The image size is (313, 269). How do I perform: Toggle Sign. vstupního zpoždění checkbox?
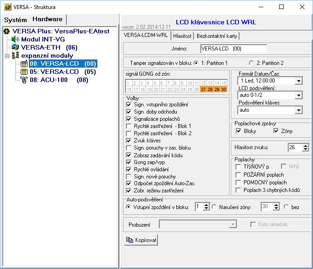129,105
